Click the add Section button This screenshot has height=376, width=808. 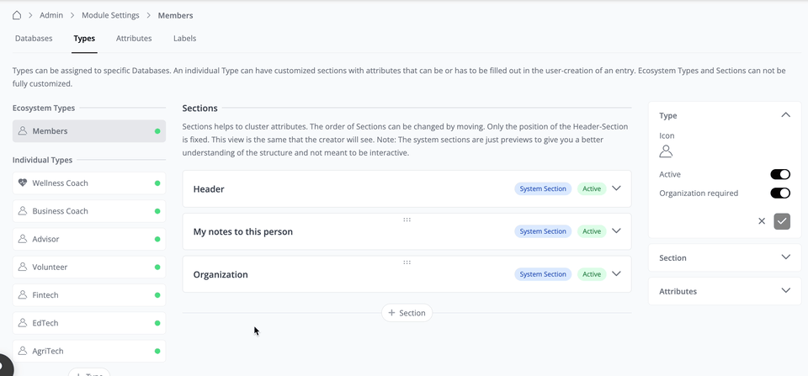[407, 313]
